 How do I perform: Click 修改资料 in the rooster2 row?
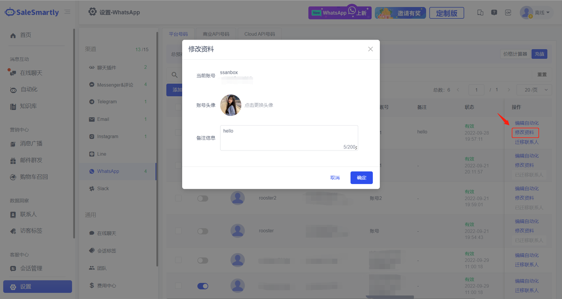(525, 198)
